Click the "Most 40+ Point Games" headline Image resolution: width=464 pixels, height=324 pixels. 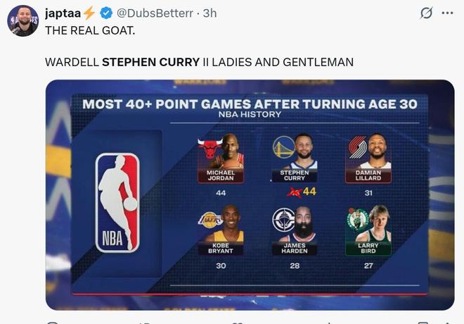250,104
